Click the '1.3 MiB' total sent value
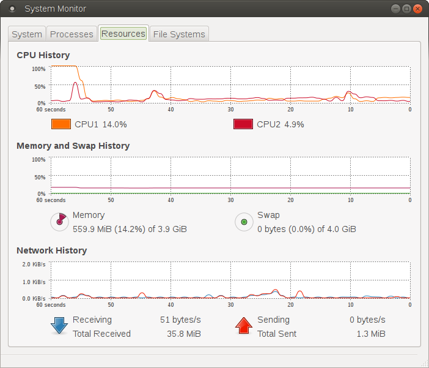The width and height of the screenshot is (429, 368). 371,334
